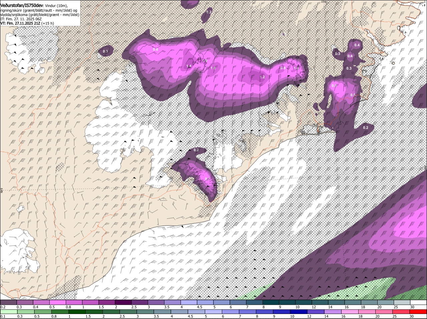427x319 pixels.
Task: Select the dark teal swatch at 8 in upper legend
Action: pos(271,302)
